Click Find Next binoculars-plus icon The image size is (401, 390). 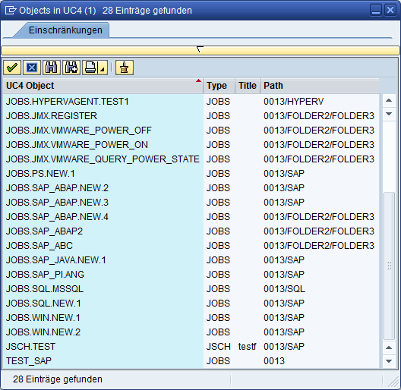71,68
